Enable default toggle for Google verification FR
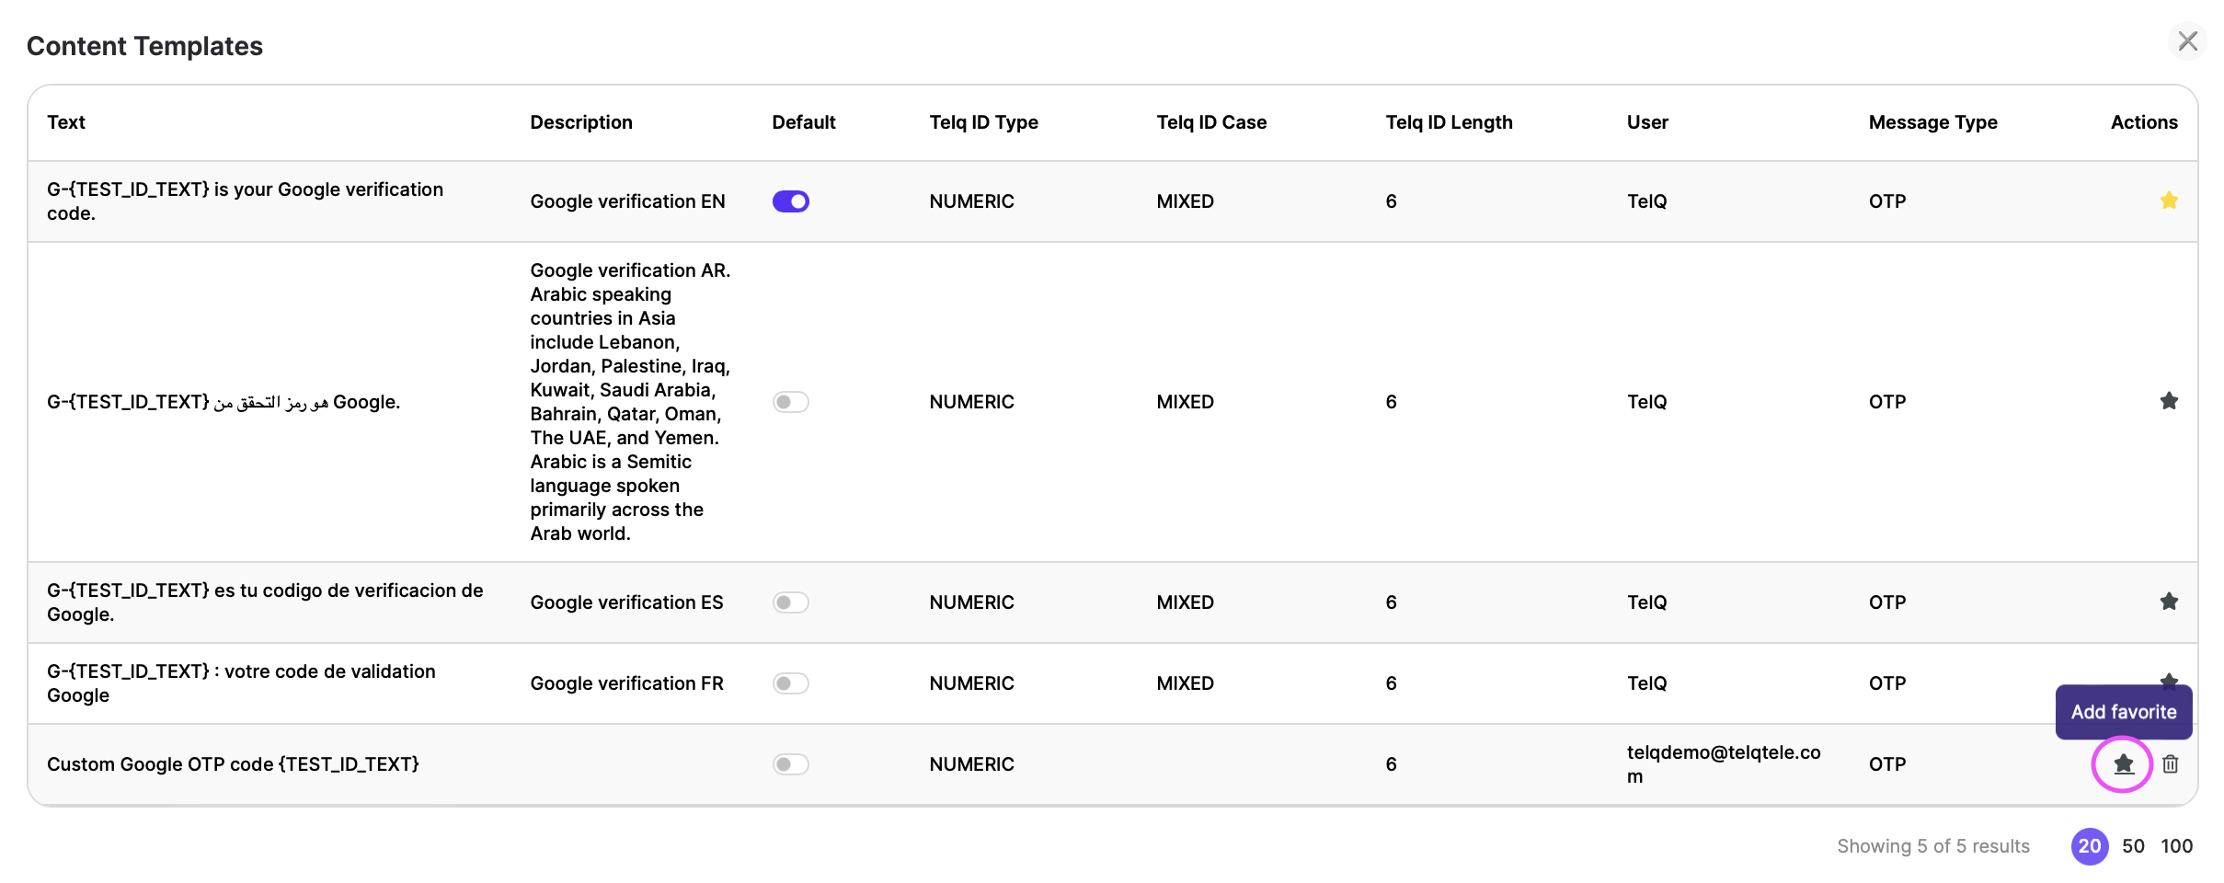 pos(790,683)
